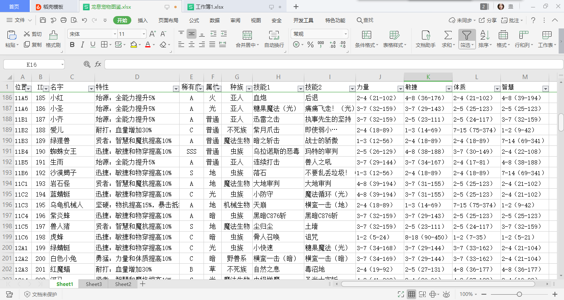Click into the formula bar input

(334, 64)
